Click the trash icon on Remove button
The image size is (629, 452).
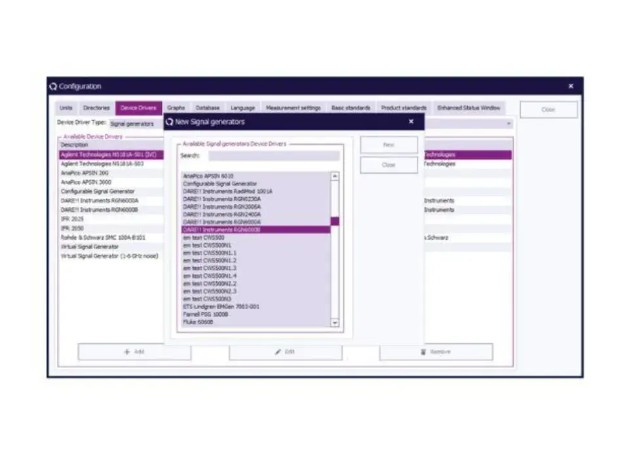coord(423,352)
